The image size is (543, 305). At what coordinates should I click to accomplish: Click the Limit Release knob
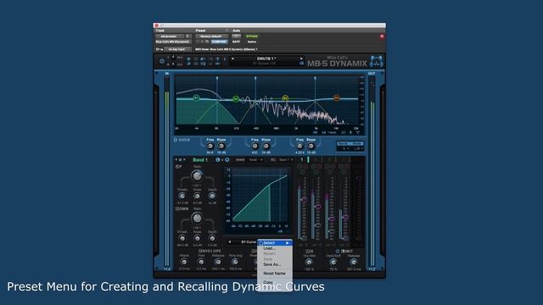pyautogui.click(x=354, y=263)
